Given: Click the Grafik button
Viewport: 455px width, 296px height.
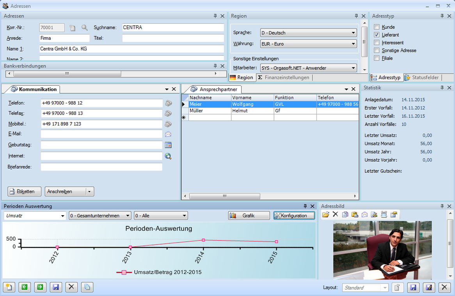Looking at the screenshot, I should 249,216.
